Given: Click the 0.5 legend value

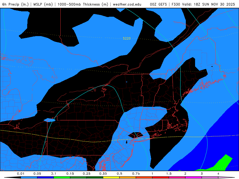Looking at the screenshot, I should [x=119, y=174].
